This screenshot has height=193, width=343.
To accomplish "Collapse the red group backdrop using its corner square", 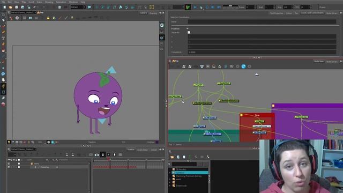I will [242, 115].
